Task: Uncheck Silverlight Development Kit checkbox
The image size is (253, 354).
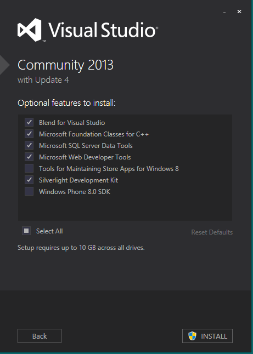Action: pos(29,180)
